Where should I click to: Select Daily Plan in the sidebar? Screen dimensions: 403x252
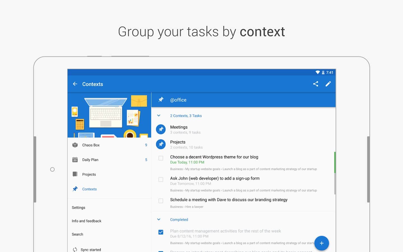coord(90,160)
